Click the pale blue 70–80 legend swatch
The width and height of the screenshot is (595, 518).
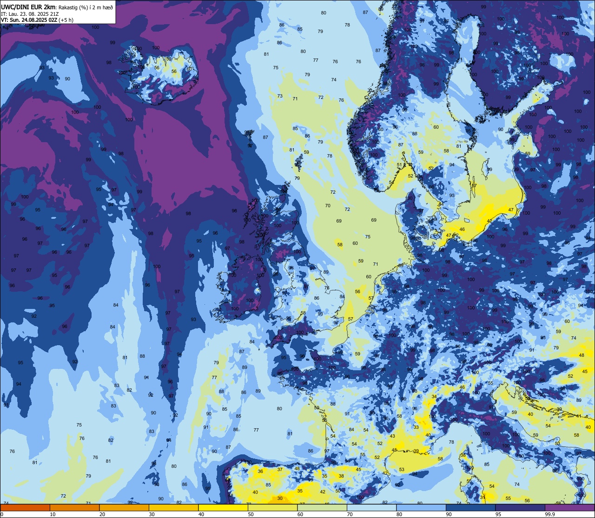[371, 508]
